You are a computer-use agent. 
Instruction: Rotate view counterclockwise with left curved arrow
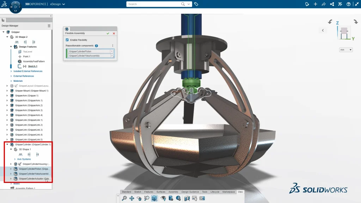(330, 22)
